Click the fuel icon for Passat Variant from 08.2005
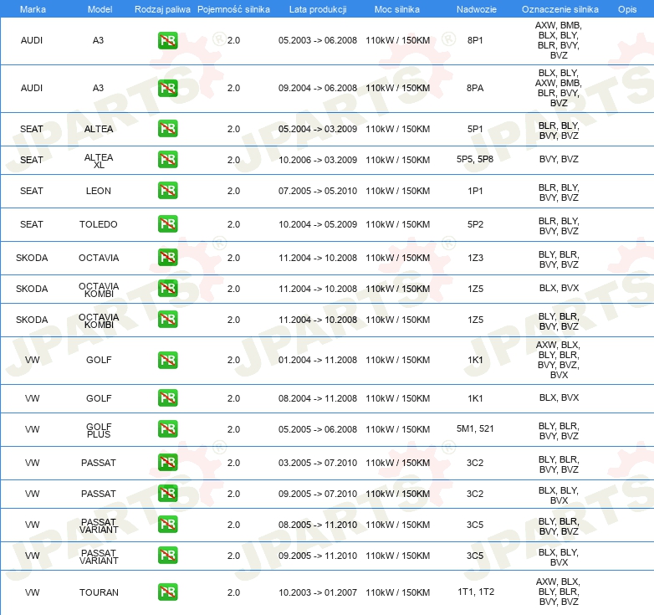 pos(167,525)
